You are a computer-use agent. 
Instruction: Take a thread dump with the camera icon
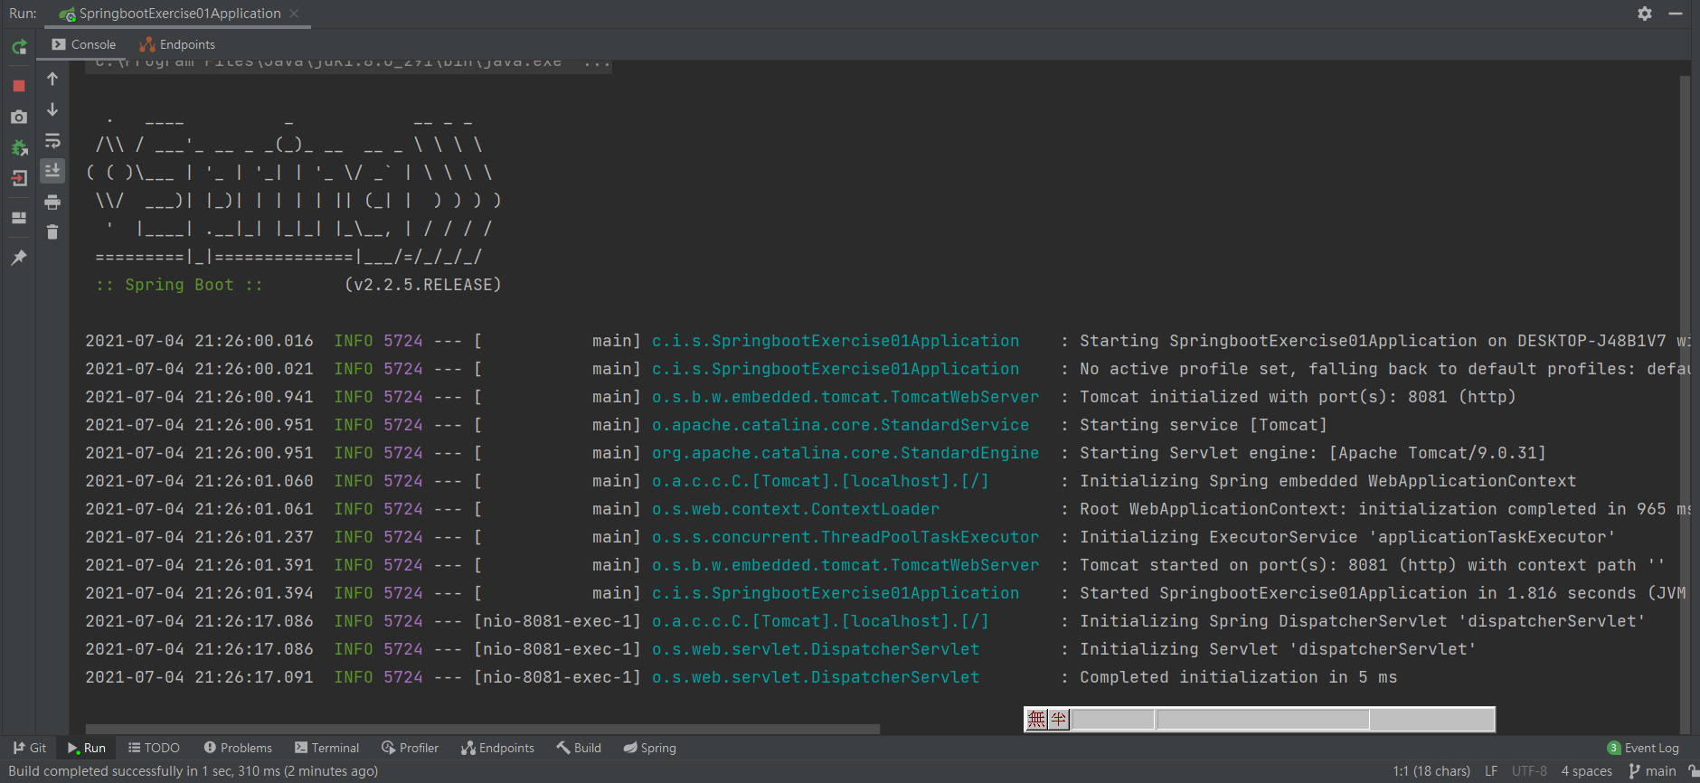[x=19, y=118]
